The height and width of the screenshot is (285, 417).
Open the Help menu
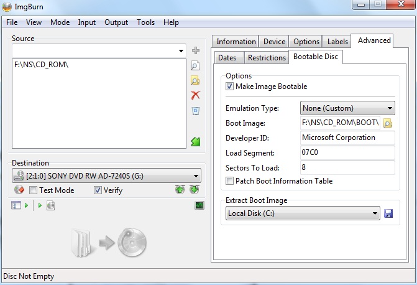pos(171,22)
